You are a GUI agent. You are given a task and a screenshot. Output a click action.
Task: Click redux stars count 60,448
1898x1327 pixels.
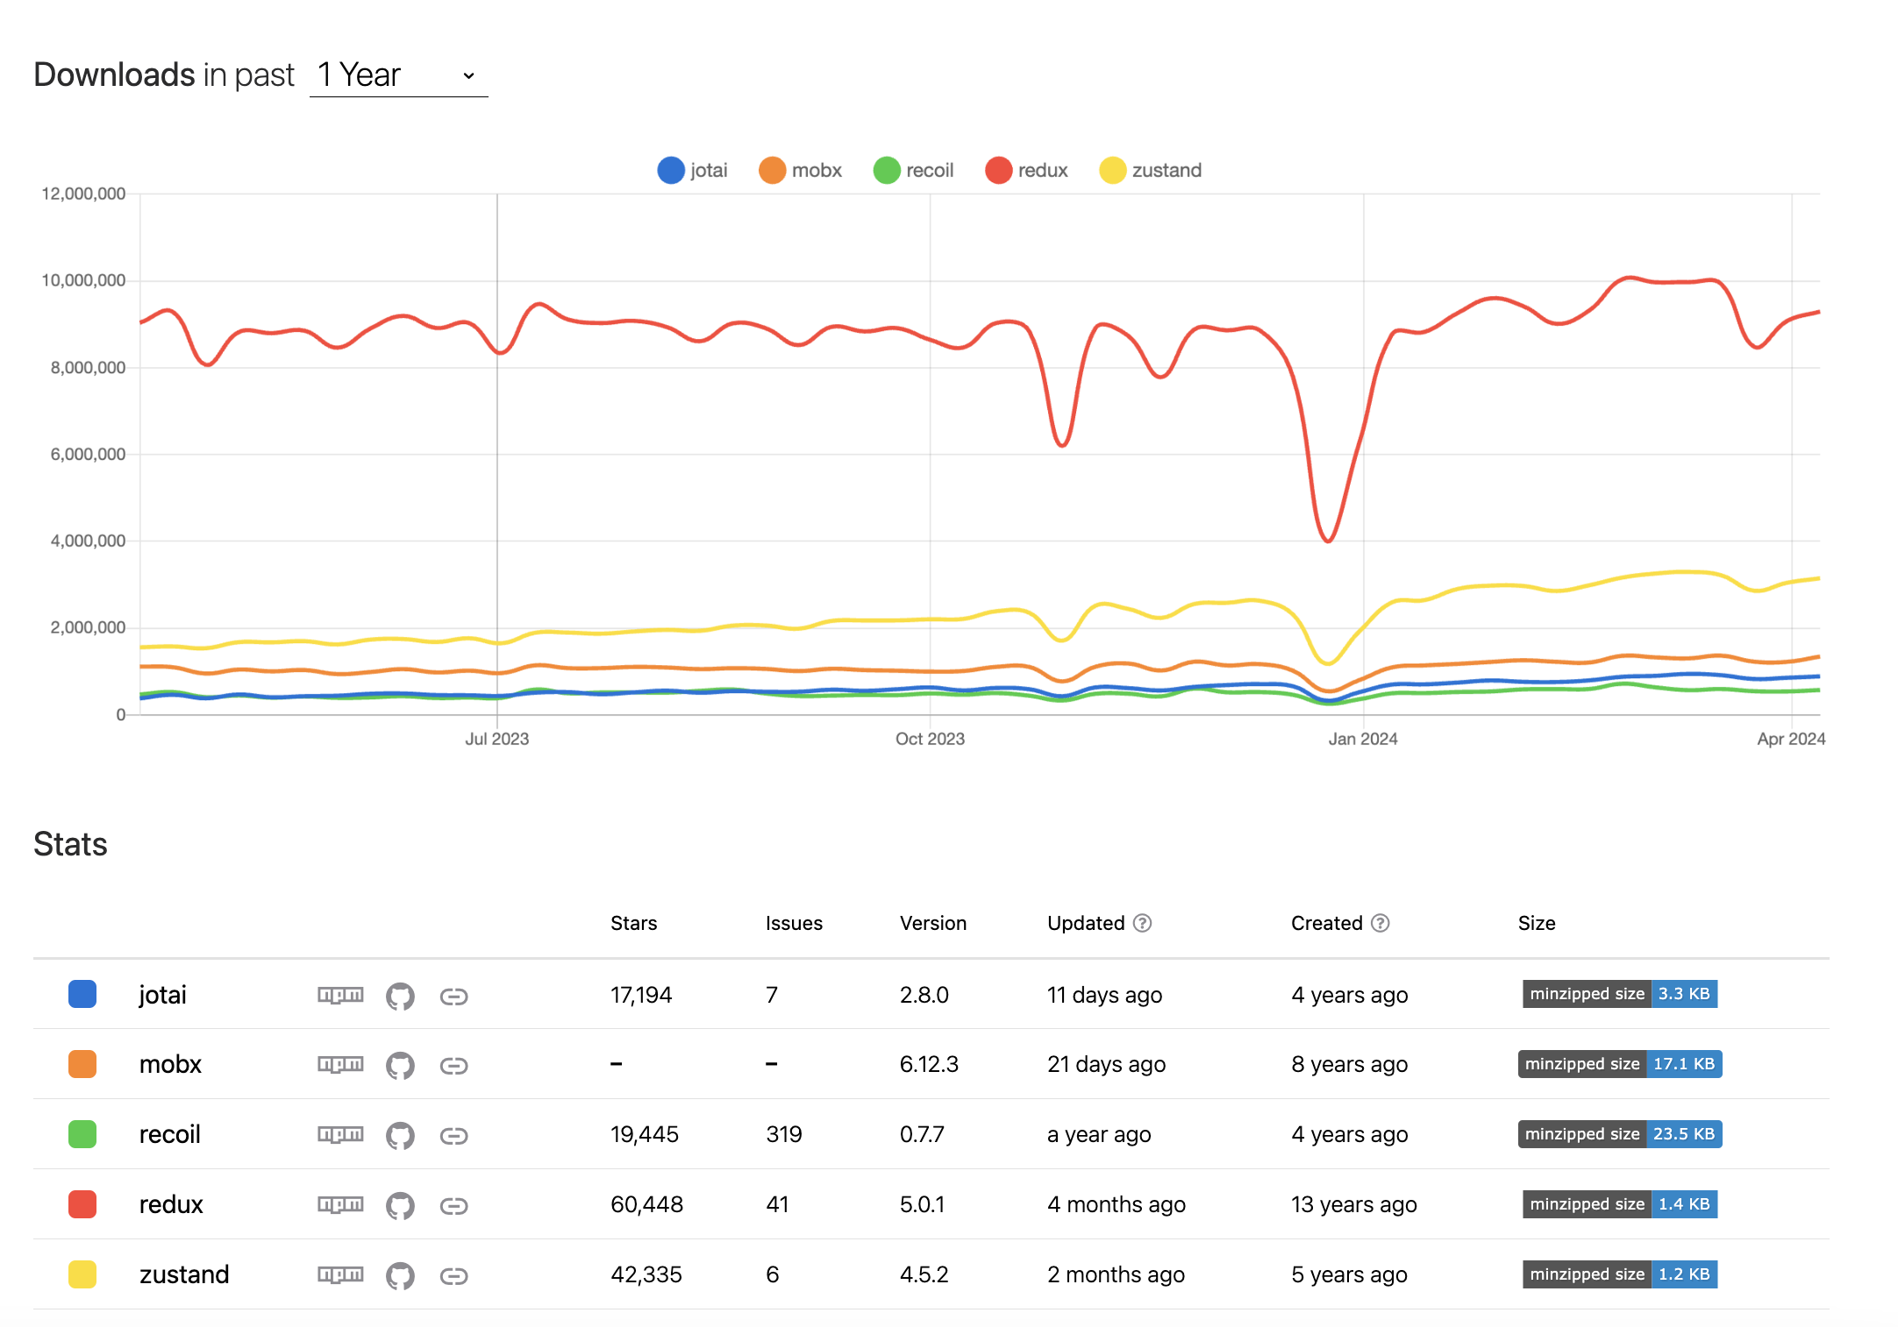646,1204
